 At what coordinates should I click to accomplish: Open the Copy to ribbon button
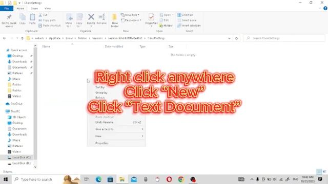[x=79, y=20]
